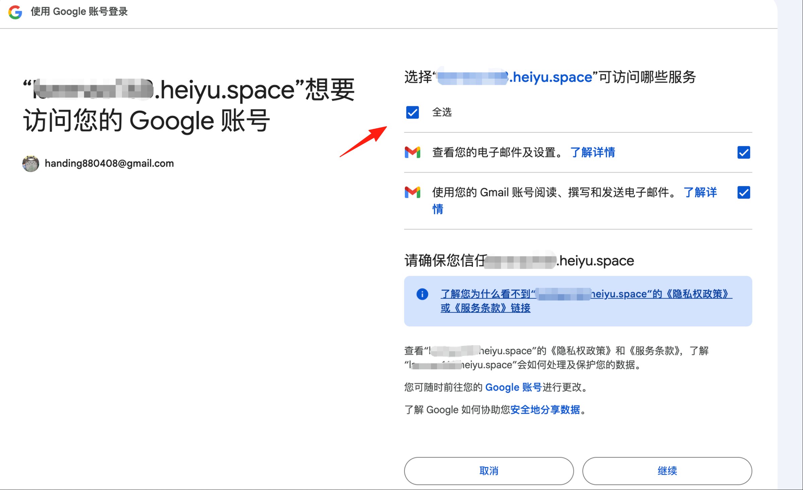Toggle the 全选 checkbox
Viewport: 803px width, 490px height.
click(x=412, y=112)
